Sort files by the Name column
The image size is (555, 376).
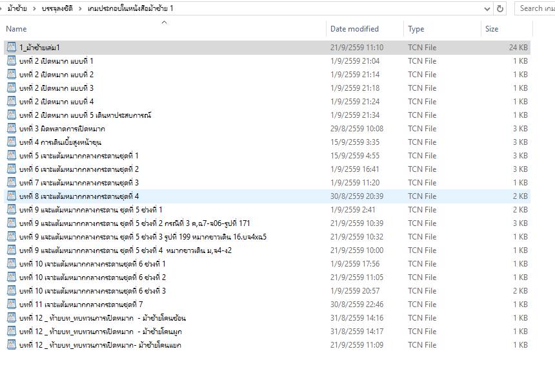tap(16, 29)
